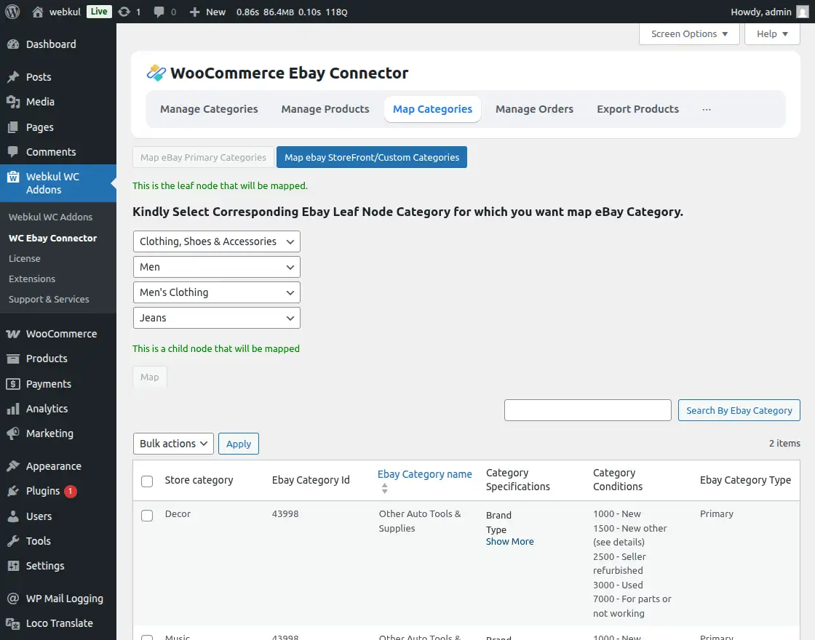The height and width of the screenshot is (640, 815).
Task: Open the Men category dropdown
Action: point(217,267)
